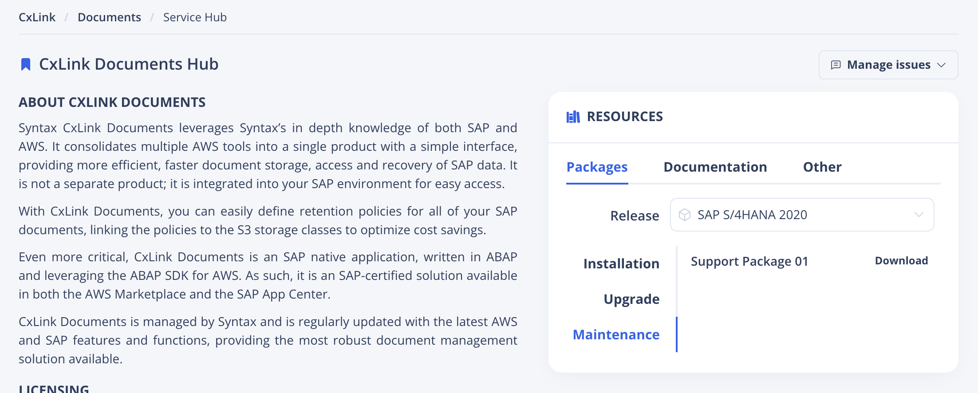This screenshot has height=393, width=978.
Task: Expand the Manage issues chevron arrow
Action: click(x=941, y=65)
